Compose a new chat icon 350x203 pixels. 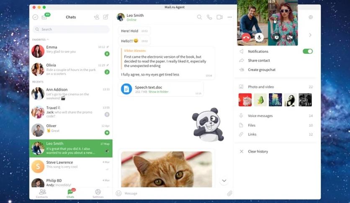(x=106, y=17)
